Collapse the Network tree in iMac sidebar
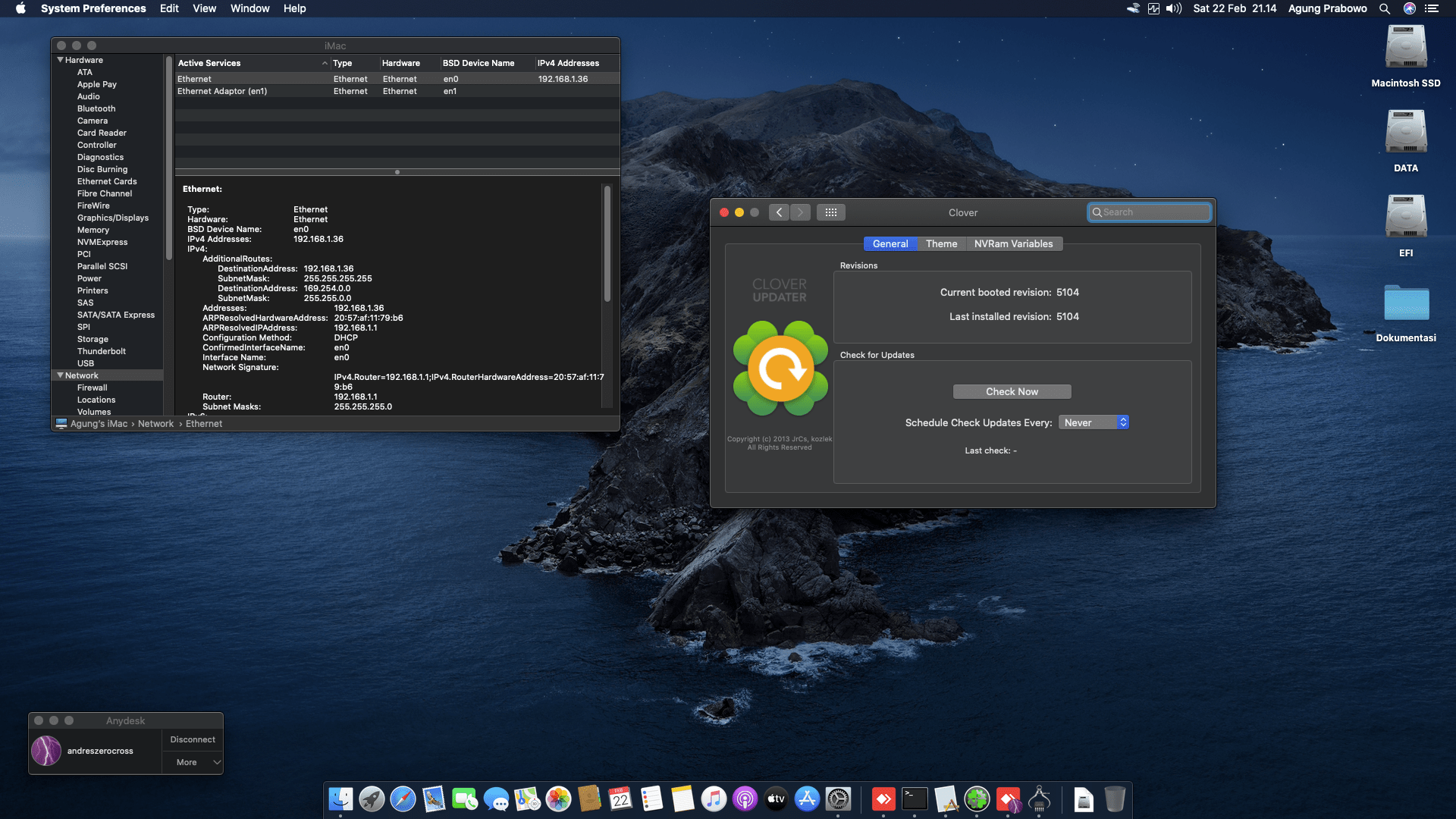This screenshot has width=1456, height=819. click(60, 375)
